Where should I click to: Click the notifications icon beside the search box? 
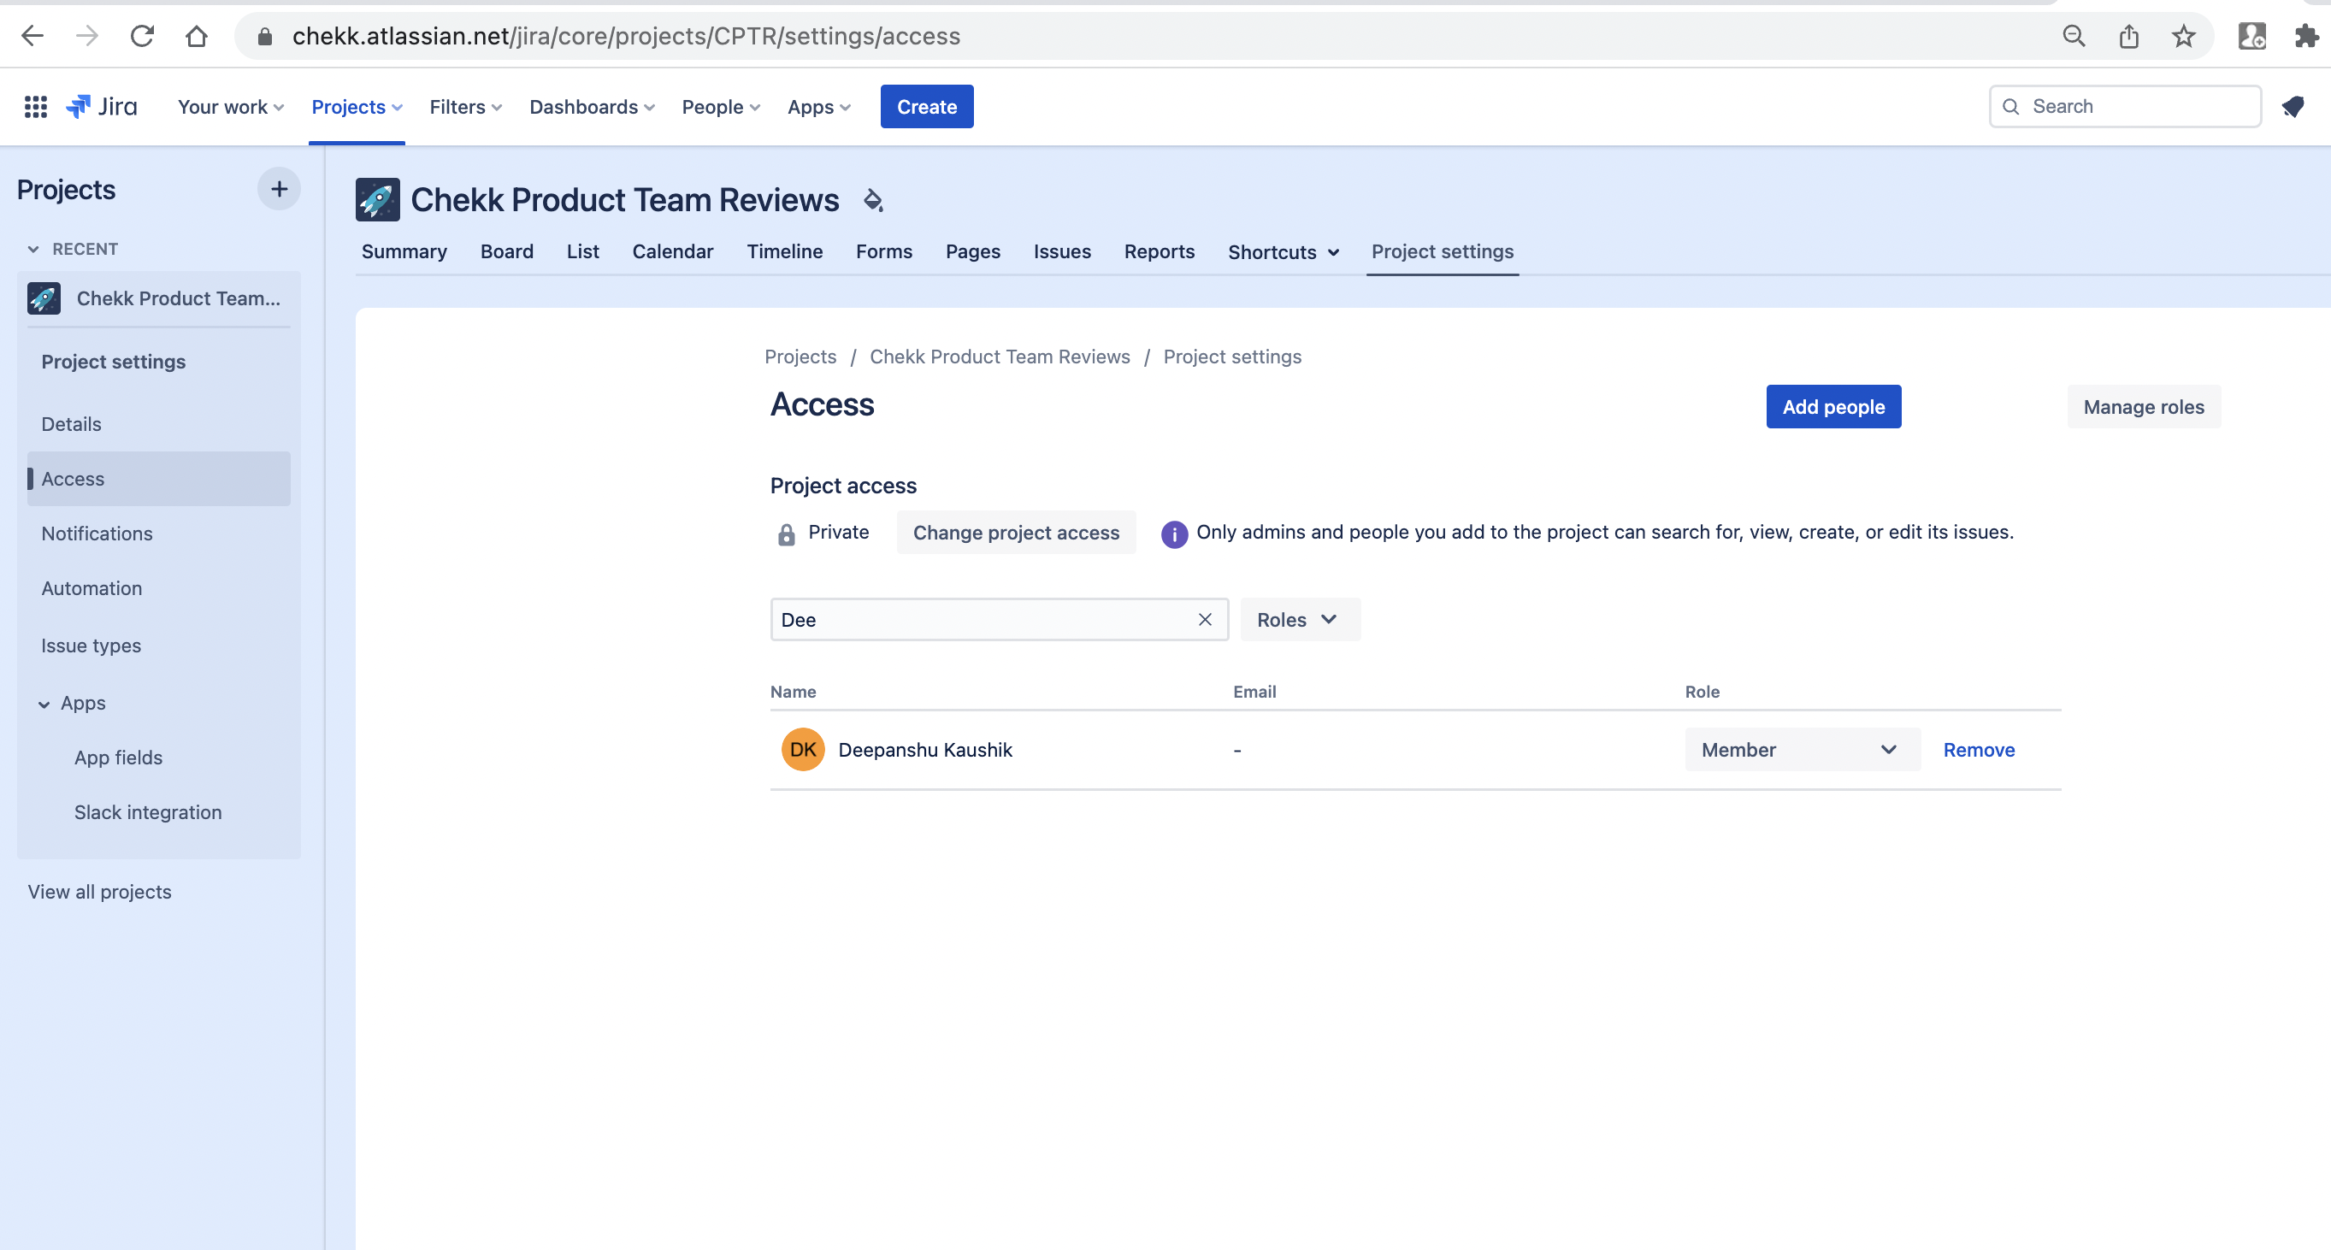(2292, 107)
